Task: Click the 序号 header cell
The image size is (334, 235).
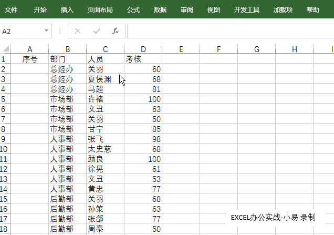Action: [29, 59]
